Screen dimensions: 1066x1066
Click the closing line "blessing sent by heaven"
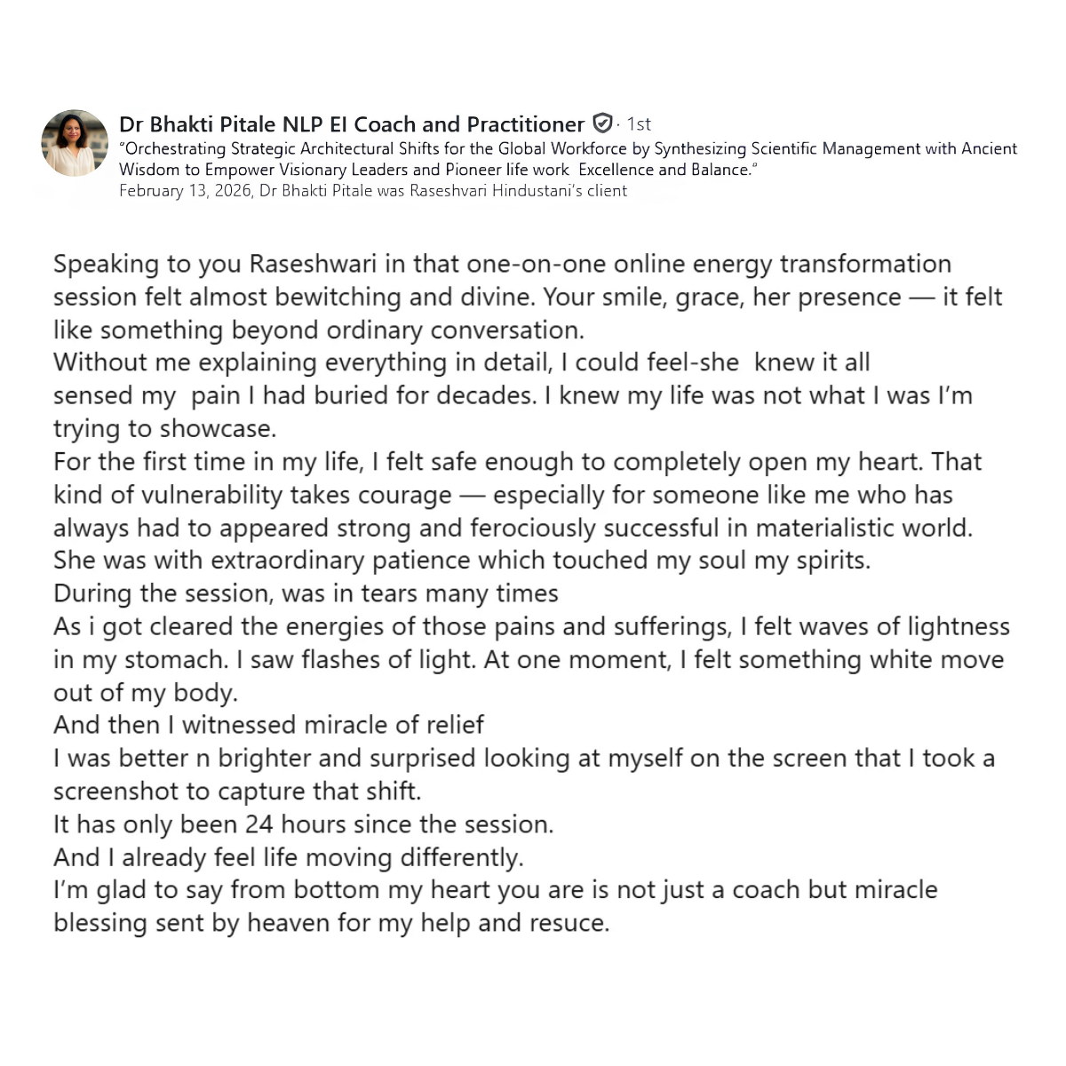click(x=331, y=923)
